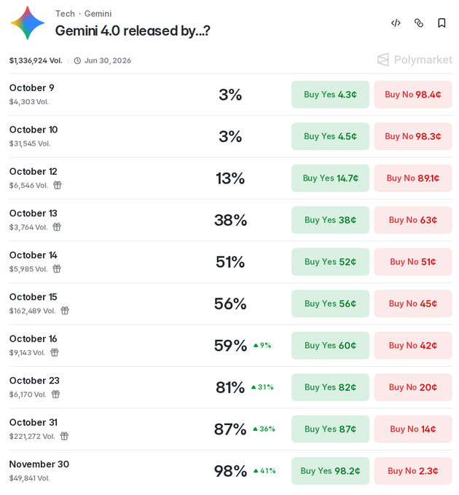
Task: Buy Yes 38¢ on October 13
Action: (x=330, y=220)
